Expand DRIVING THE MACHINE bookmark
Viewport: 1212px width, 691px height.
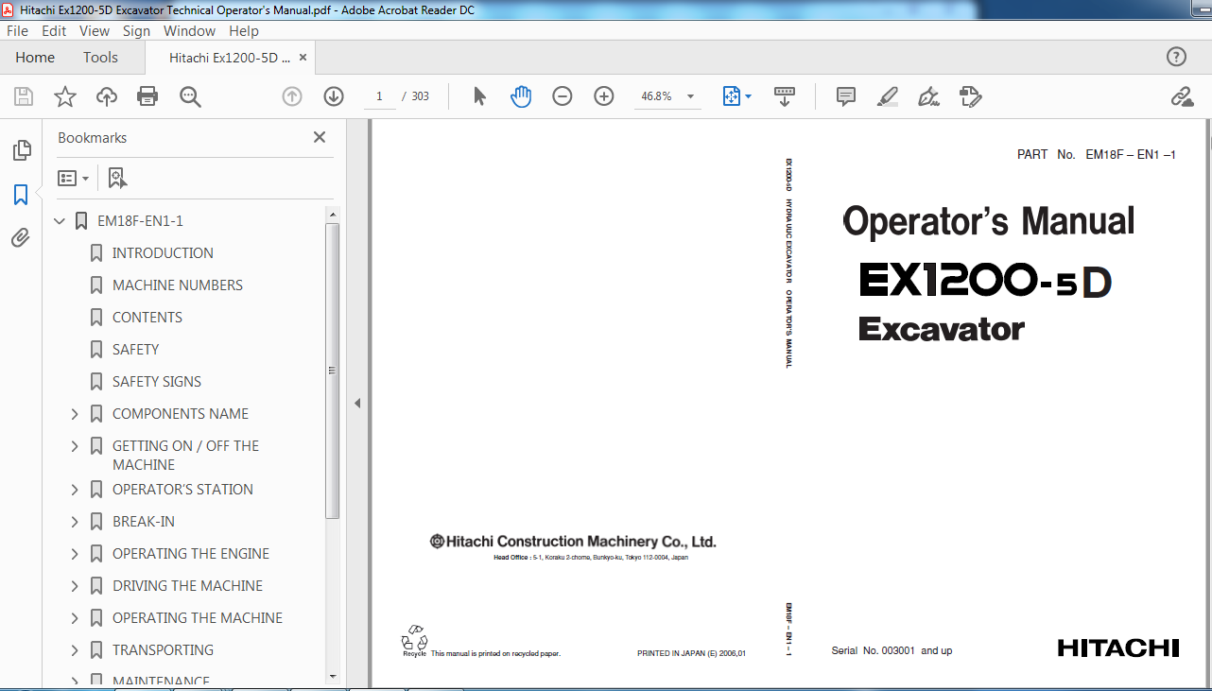pyautogui.click(x=75, y=586)
